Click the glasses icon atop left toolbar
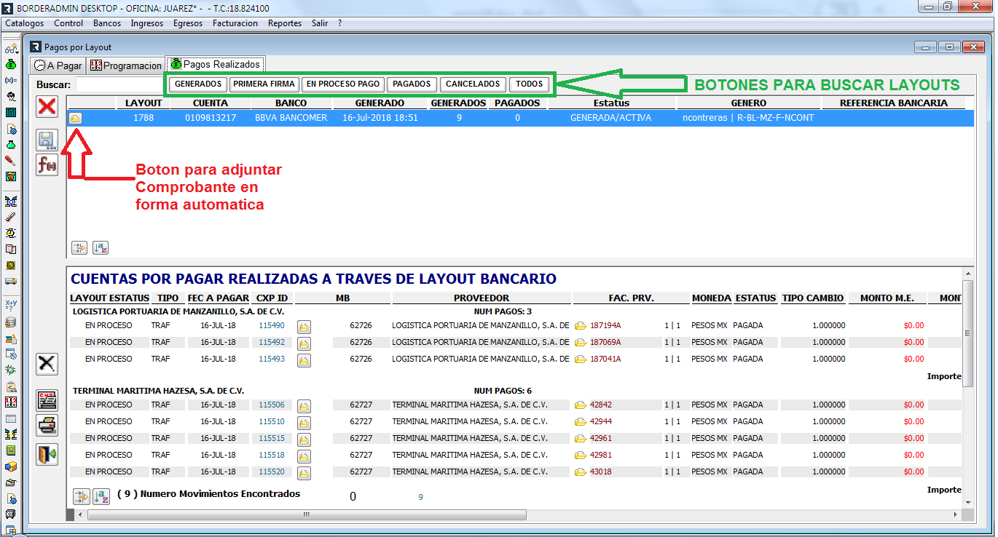Screen dimensions: 998x537 click(11, 49)
